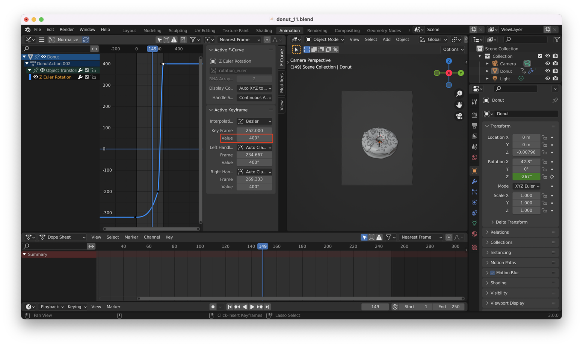Open the Texture Properties checkered tab
The height and width of the screenshot is (347, 583).
point(474,248)
